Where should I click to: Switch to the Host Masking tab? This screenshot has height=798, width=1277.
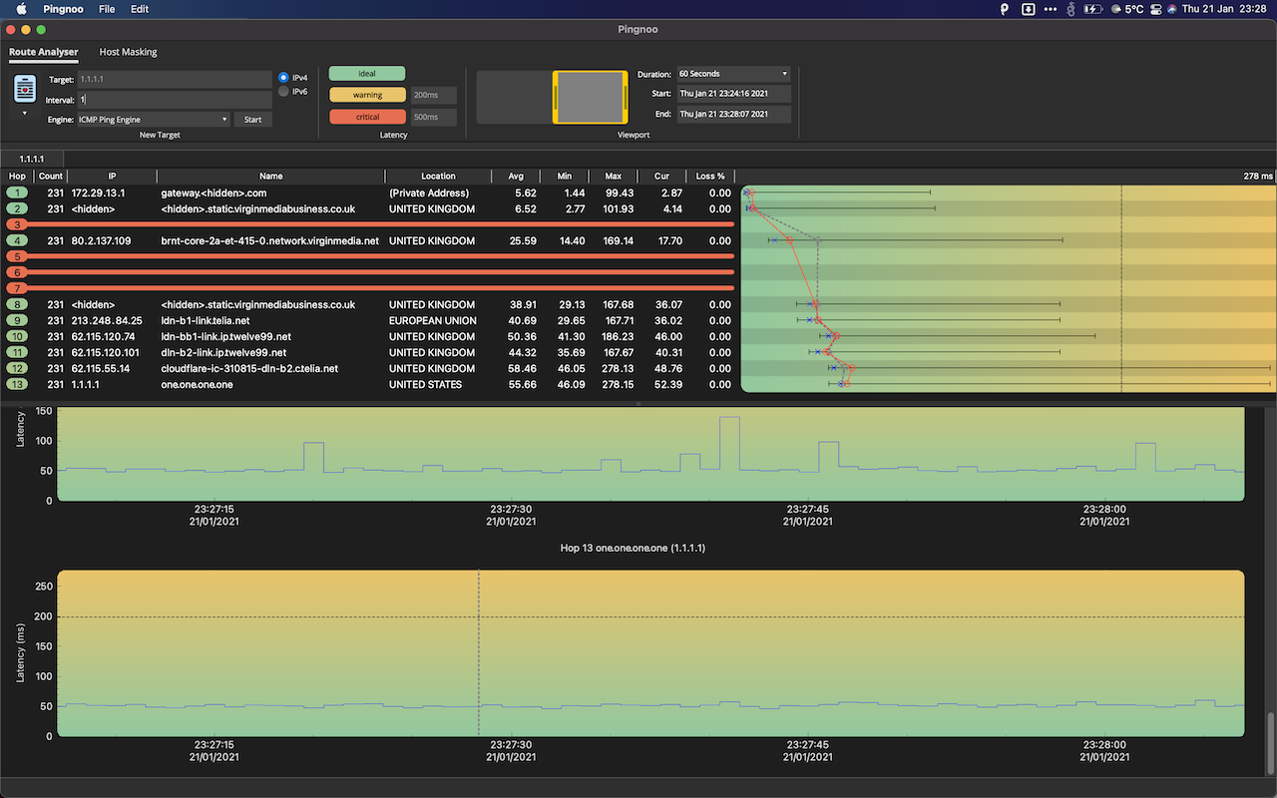[x=128, y=52]
